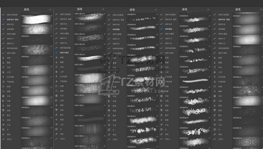
Task: Open the 元素 elements icon in the second panel
Action: (x=56, y=101)
